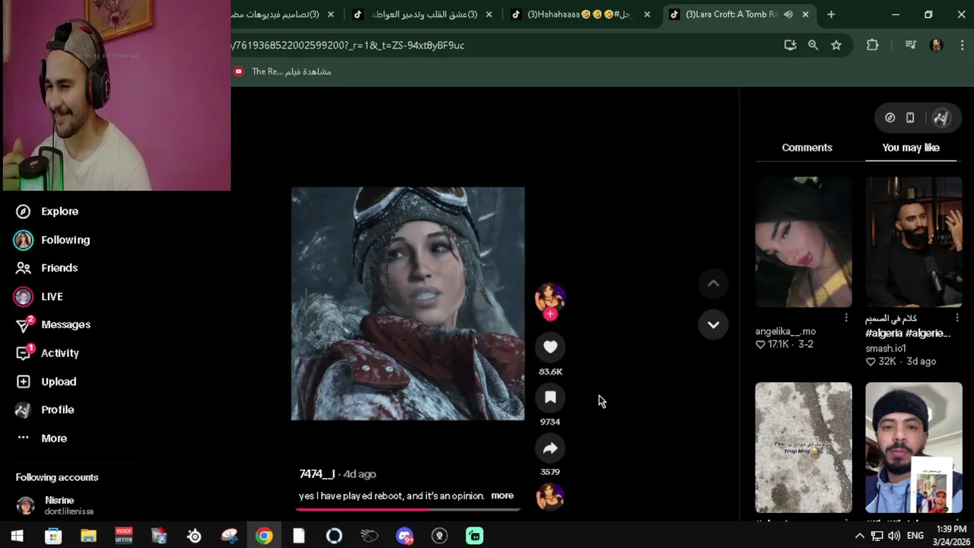The width and height of the screenshot is (974, 548).
Task: Open the Explore page in sidebar
Action: click(x=47, y=212)
